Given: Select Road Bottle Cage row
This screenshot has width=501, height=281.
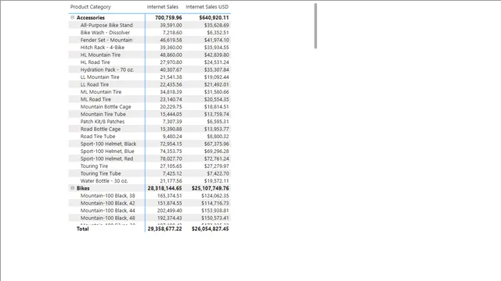Looking at the screenshot, I should (150, 129).
